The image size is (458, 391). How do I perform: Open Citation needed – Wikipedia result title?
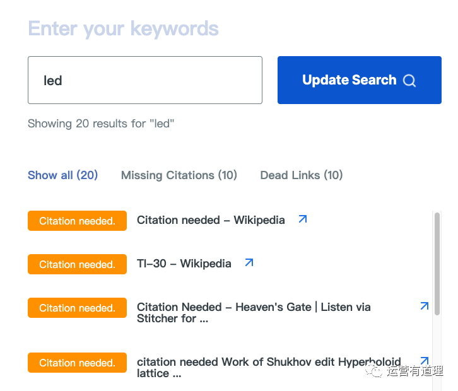(211, 220)
